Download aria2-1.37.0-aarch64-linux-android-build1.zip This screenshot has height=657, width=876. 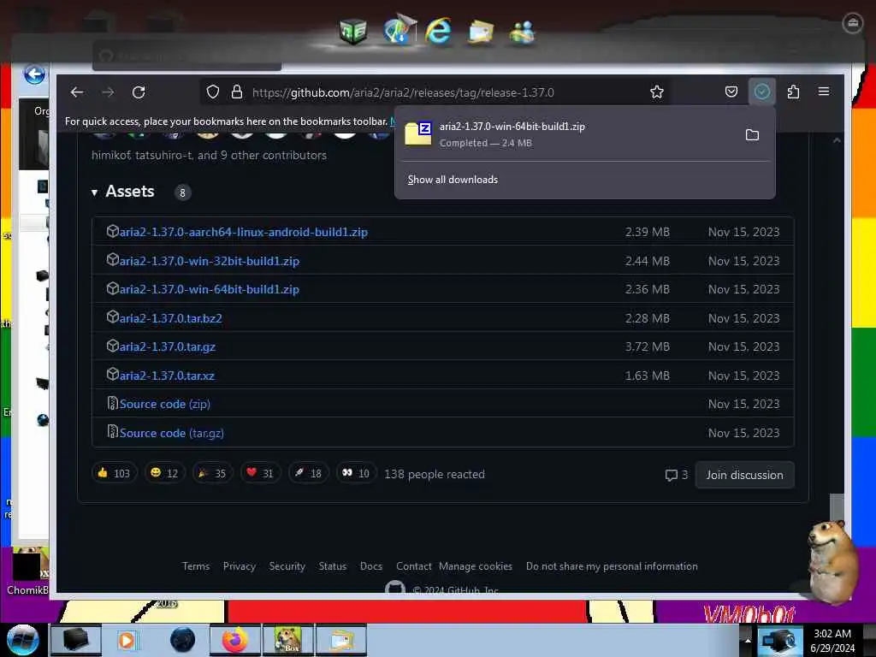click(244, 232)
